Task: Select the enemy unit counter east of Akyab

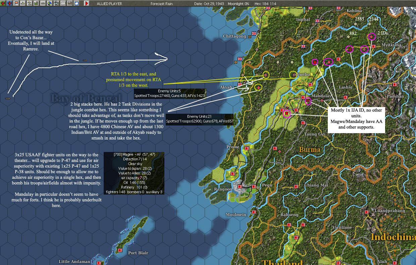Action: 258,88
